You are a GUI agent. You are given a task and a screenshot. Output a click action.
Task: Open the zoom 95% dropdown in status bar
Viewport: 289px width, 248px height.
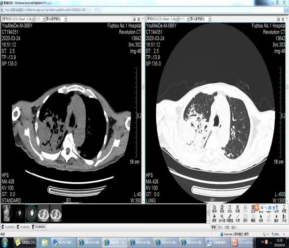point(284,234)
